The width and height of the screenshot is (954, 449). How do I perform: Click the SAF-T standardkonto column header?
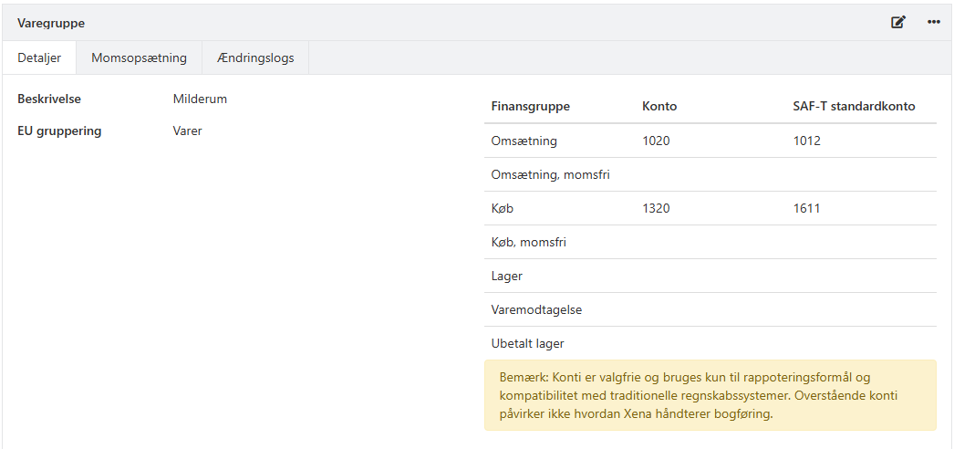point(854,107)
